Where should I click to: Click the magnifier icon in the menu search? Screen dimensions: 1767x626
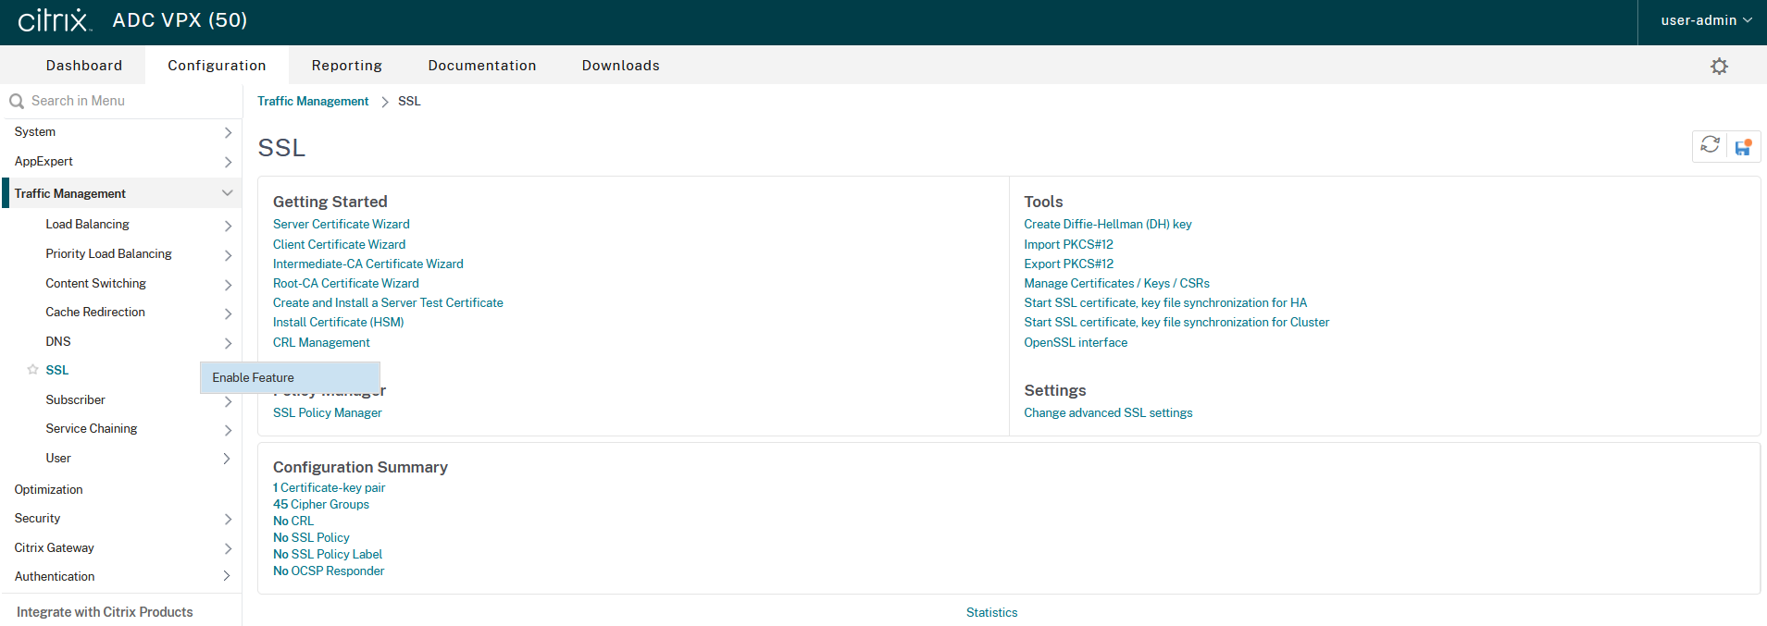pos(17,101)
